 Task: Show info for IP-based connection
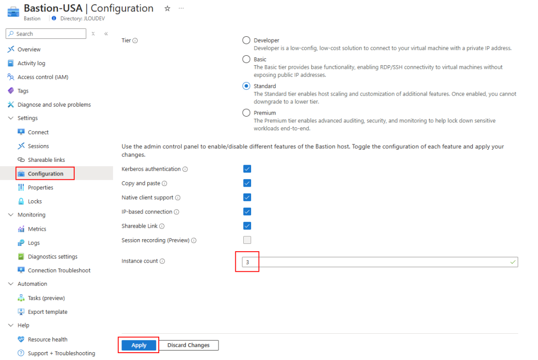point(177,212)
